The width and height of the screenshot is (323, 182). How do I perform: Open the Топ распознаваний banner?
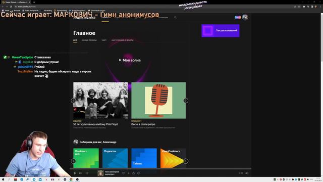tap(221, 31)
